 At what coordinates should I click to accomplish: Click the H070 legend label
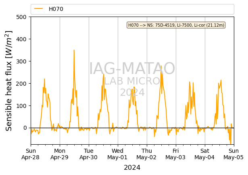click(56, 9)
